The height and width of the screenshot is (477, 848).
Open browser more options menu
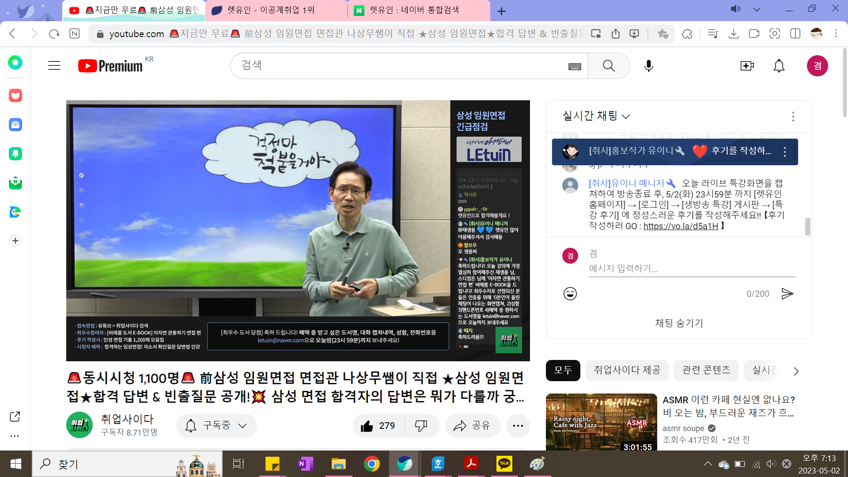pos(836,34)
